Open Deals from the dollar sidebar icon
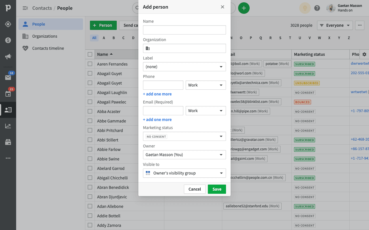 click(x=8, y=40)
